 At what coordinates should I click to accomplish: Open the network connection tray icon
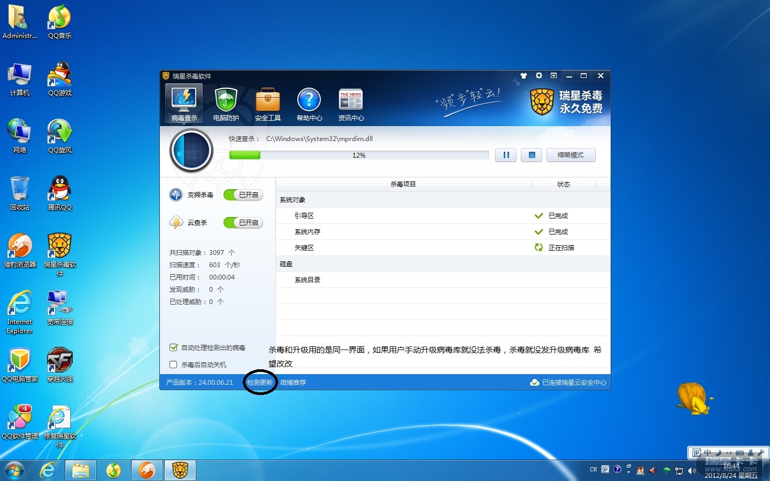click(679, 470)
